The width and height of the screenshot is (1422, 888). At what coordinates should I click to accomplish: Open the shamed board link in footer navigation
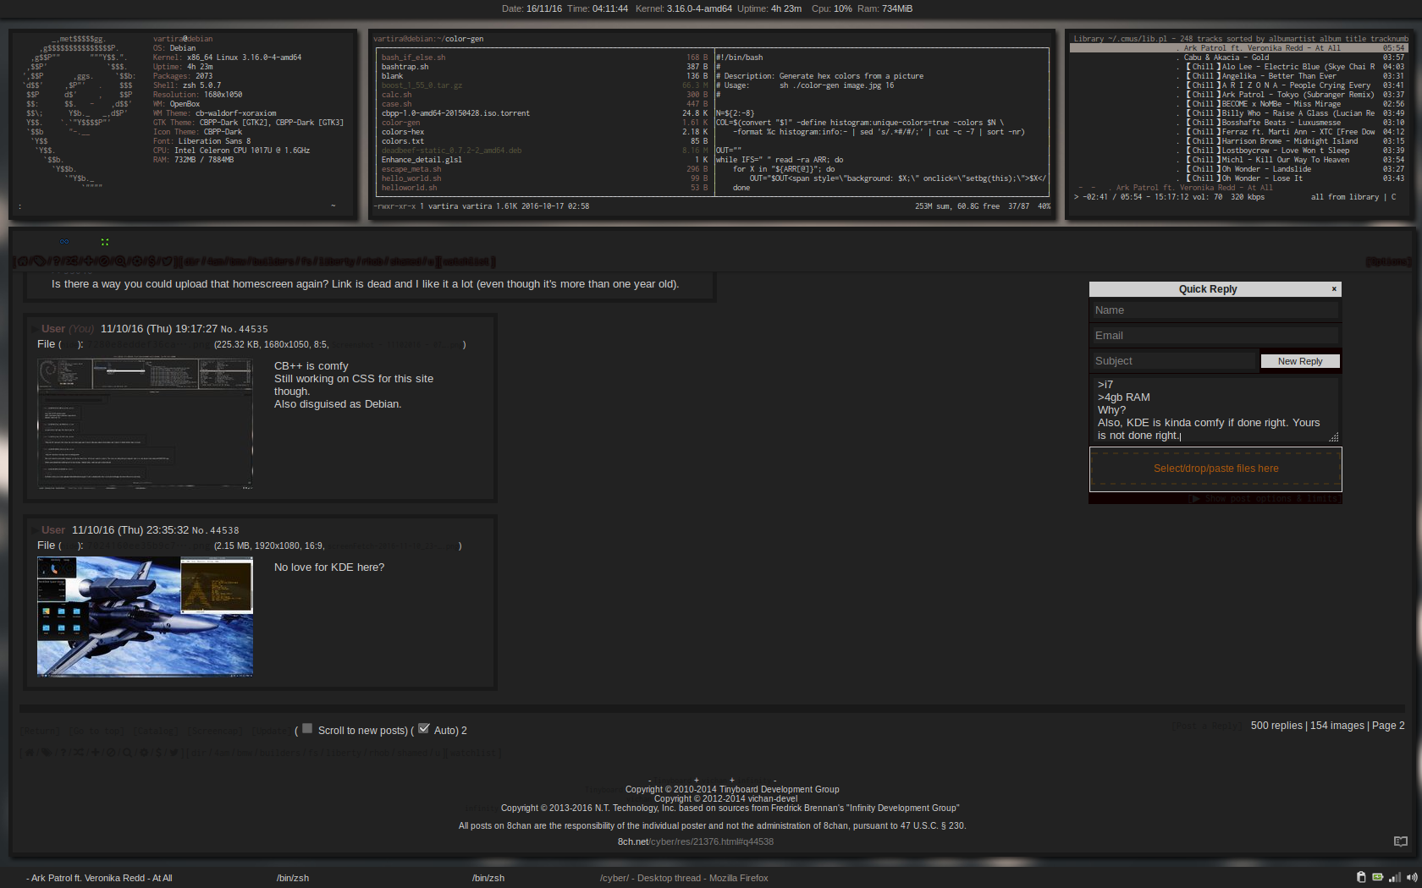point(411,752)
